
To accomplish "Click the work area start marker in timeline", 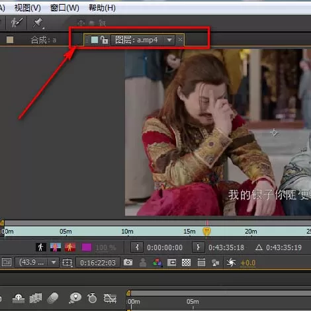I will (x=128, y=293).
